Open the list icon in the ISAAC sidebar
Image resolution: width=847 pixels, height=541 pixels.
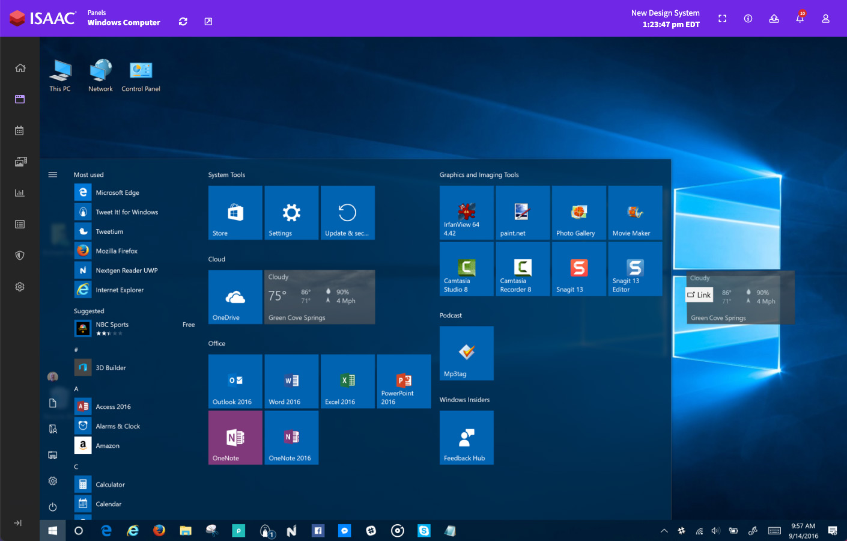pyautogui.click(x=20, y=224)
